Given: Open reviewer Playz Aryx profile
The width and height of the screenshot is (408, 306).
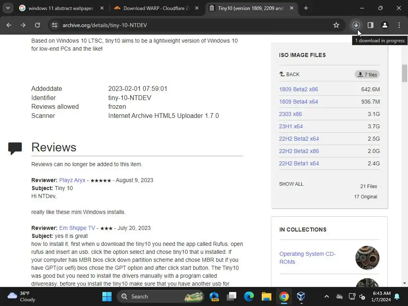Looking at the screenshot, I should 73,180.
